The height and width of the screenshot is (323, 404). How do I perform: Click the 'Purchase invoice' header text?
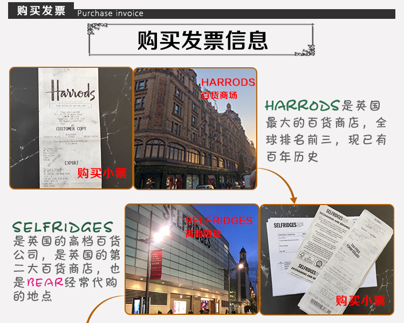(x=110, y=13)
